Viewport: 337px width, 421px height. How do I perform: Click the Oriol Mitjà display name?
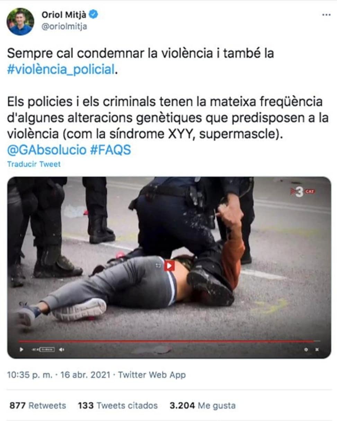click(x=64, y=14)
